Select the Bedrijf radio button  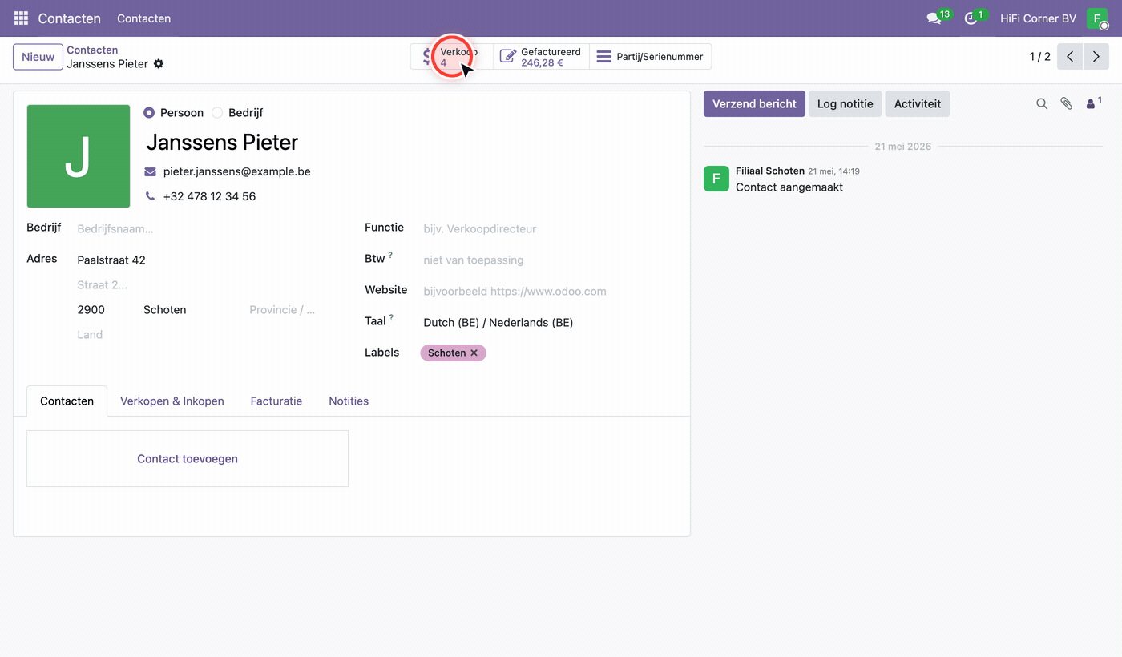point(217,113)
